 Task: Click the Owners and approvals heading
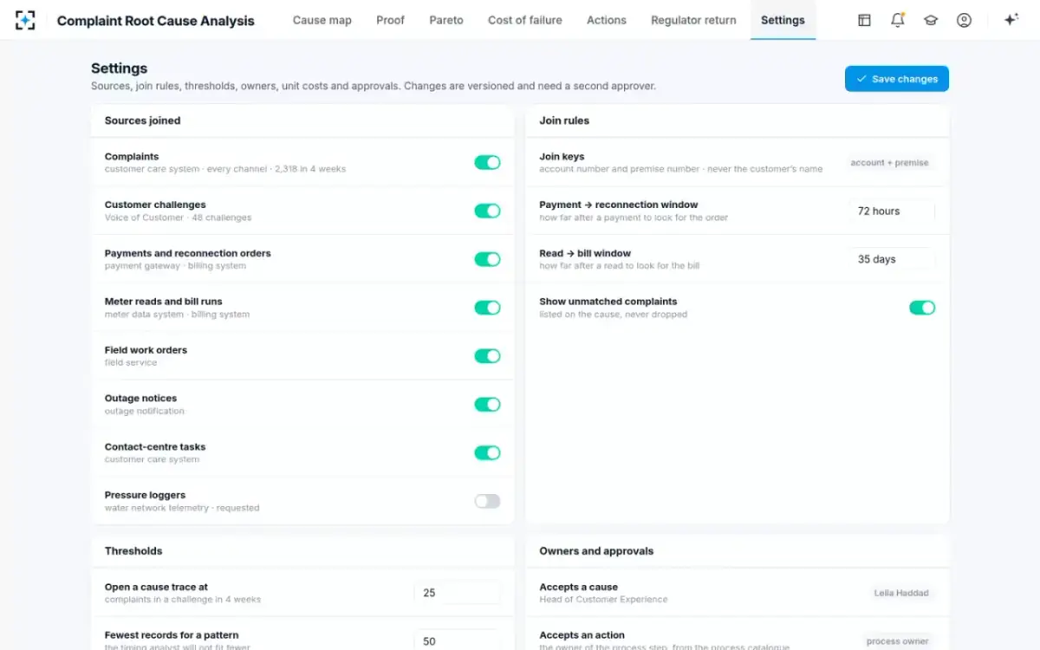(x=596, y=551)
